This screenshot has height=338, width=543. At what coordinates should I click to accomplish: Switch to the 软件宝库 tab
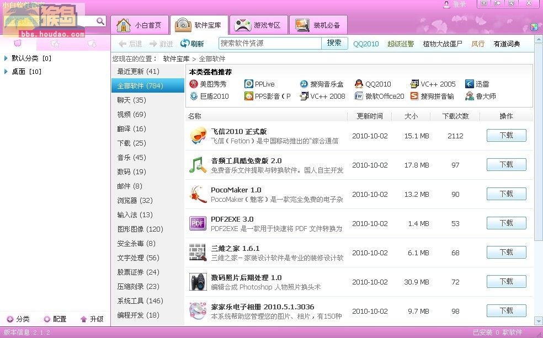199,25
